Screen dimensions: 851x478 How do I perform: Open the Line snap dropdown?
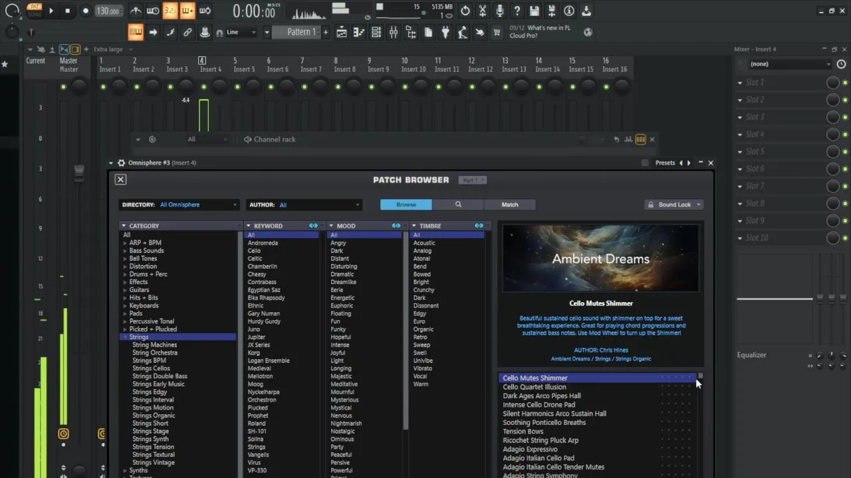[242, 32]
